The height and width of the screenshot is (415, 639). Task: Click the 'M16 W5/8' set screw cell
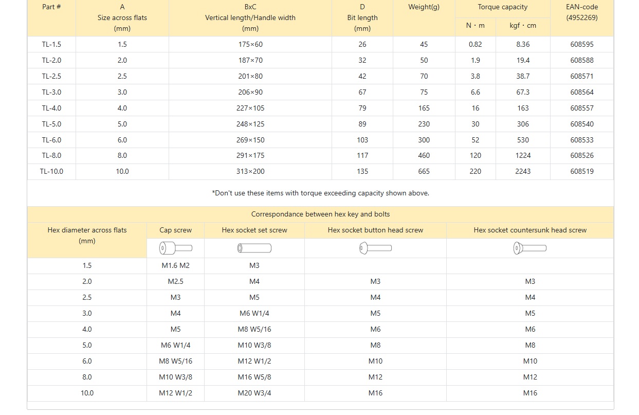click(254, 377)
